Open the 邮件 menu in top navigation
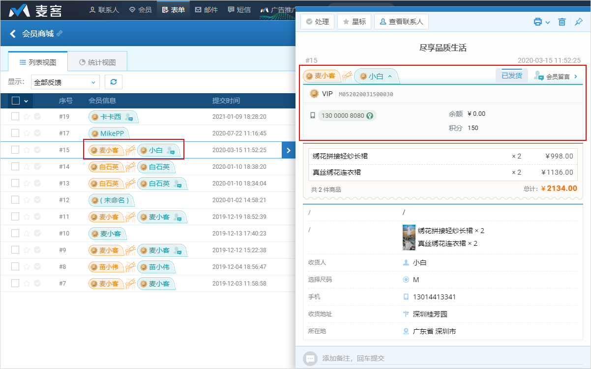Screen dimensions: 591x369 click(206, 10)
